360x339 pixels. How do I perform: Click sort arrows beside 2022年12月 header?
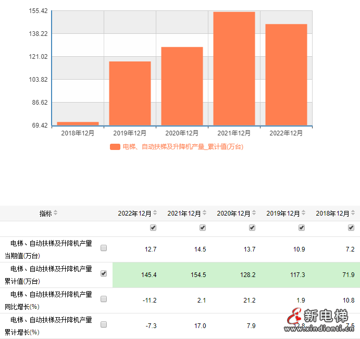(x=155, y=213)
